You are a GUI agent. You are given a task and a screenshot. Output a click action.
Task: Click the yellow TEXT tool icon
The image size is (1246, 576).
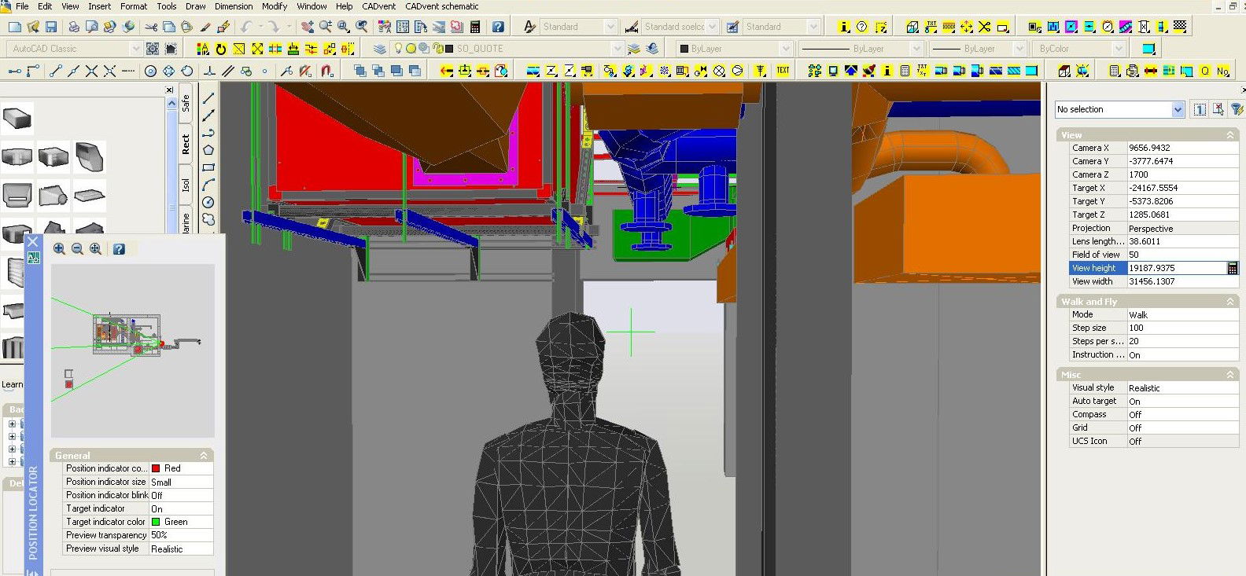coord(783,71)
